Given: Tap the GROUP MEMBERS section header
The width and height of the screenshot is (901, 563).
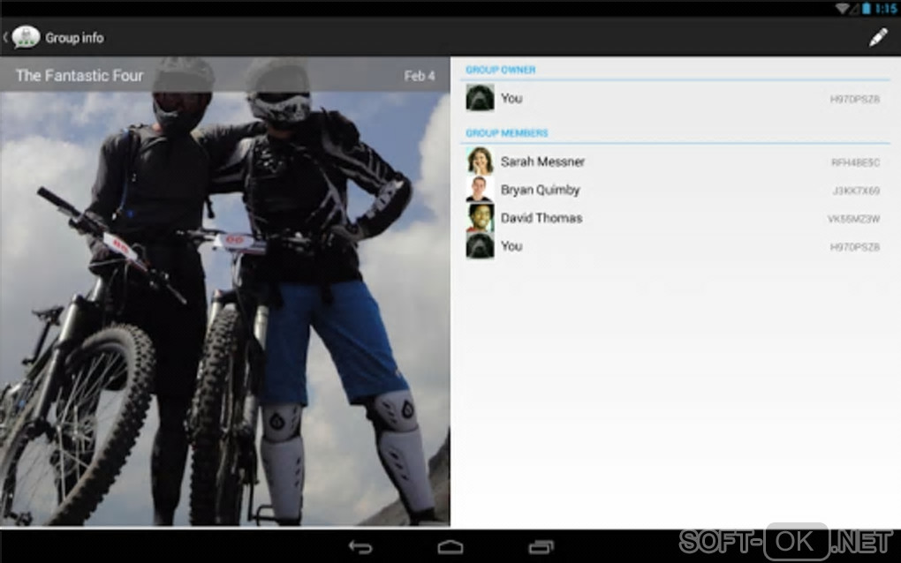Looking at the screenshot, I should [507, 132].
